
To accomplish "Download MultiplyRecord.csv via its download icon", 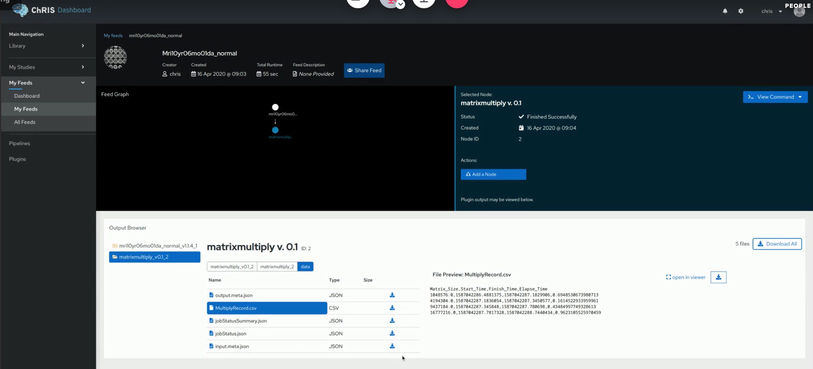I will click(392, 308).
